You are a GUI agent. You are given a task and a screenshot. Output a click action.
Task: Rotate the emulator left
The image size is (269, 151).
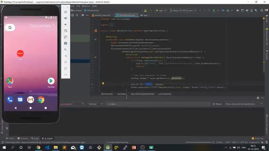point(66,31)
